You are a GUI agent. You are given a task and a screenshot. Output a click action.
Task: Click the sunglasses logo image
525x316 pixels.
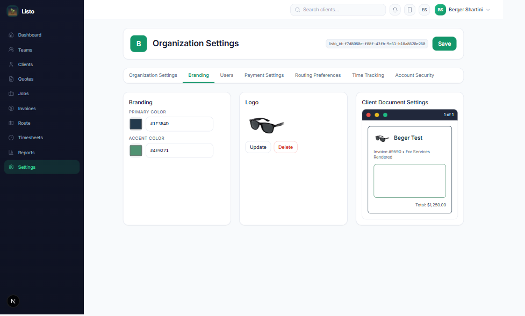(267, 125)
